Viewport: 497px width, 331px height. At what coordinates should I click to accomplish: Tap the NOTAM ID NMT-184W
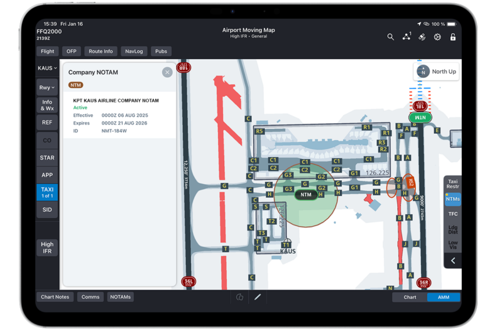tap(114, 131)
